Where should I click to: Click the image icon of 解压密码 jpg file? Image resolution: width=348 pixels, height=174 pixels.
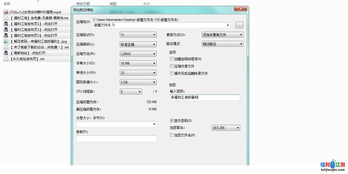(6, 41)
